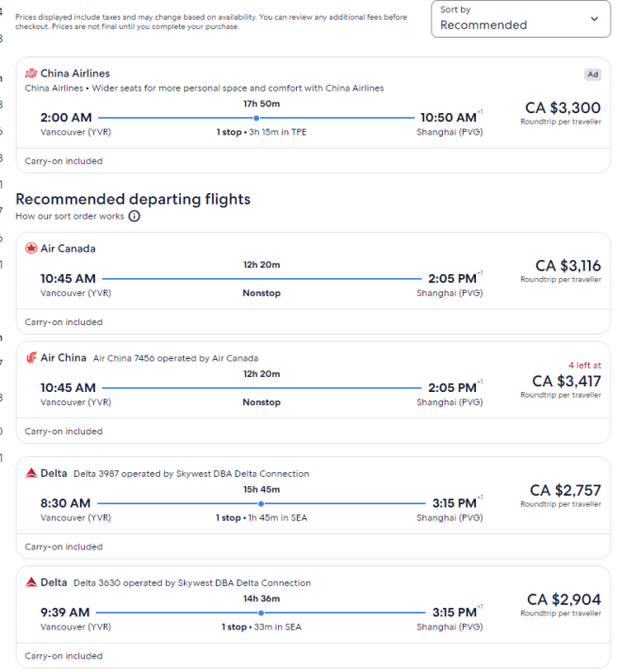Click the SEA stop dot on the 15h 45m flight
622x670 pixels.
[260, 503]
